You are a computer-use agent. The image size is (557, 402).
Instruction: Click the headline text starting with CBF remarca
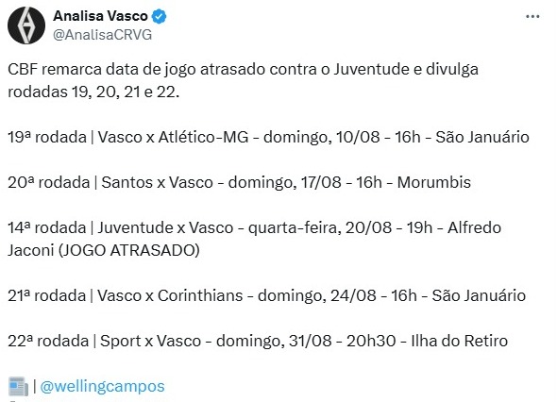243,80
